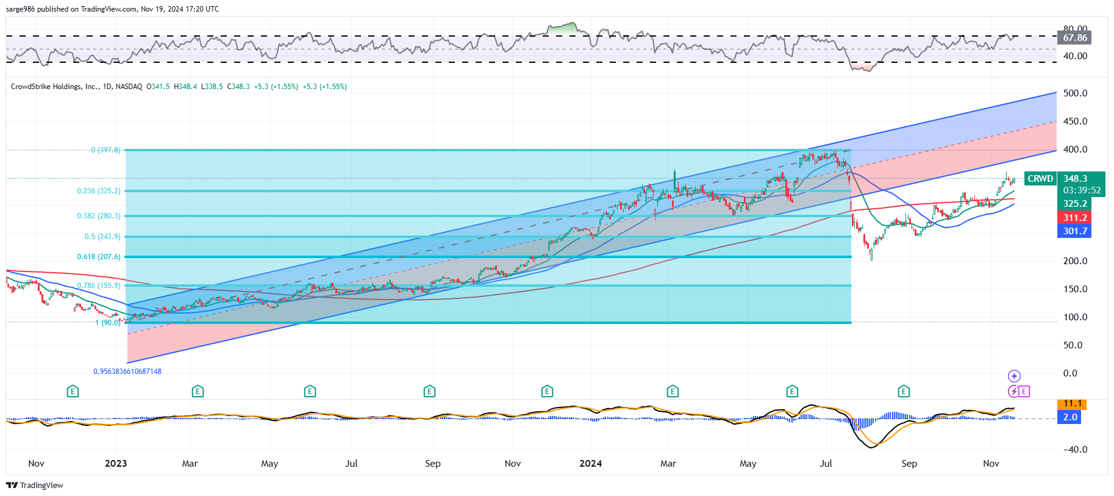Click the orange 11.1 MACD value label

(1072, 404)
